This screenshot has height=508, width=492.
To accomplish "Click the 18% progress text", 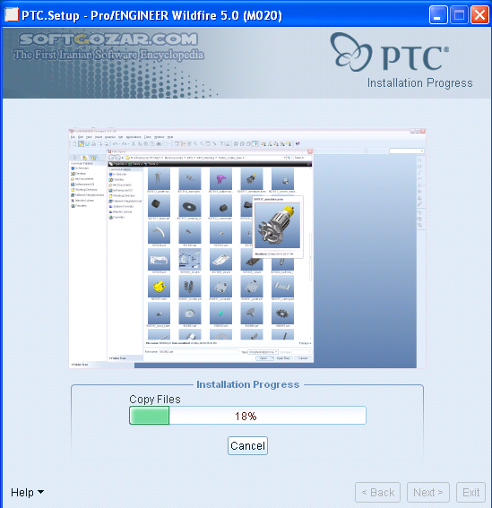I will click(246, 416).
